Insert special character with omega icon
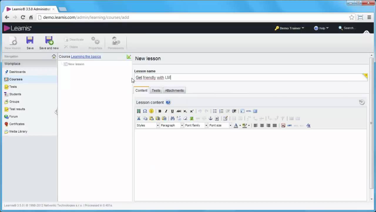 pos(145,111)
